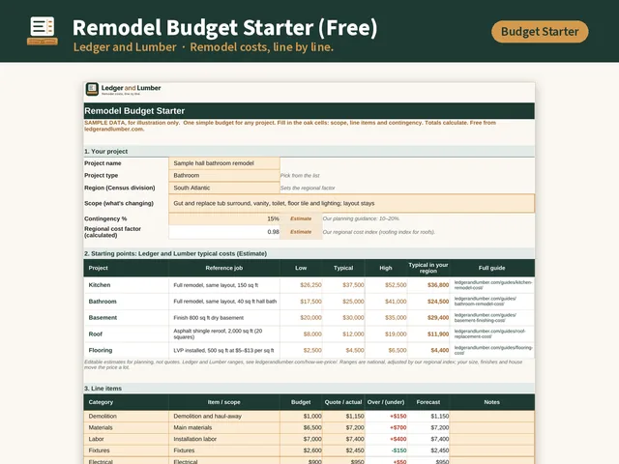Viewport: 619px width, 464px height.
Task: Select the Demolition Notes cell
Action: click(x=492, y=417)
